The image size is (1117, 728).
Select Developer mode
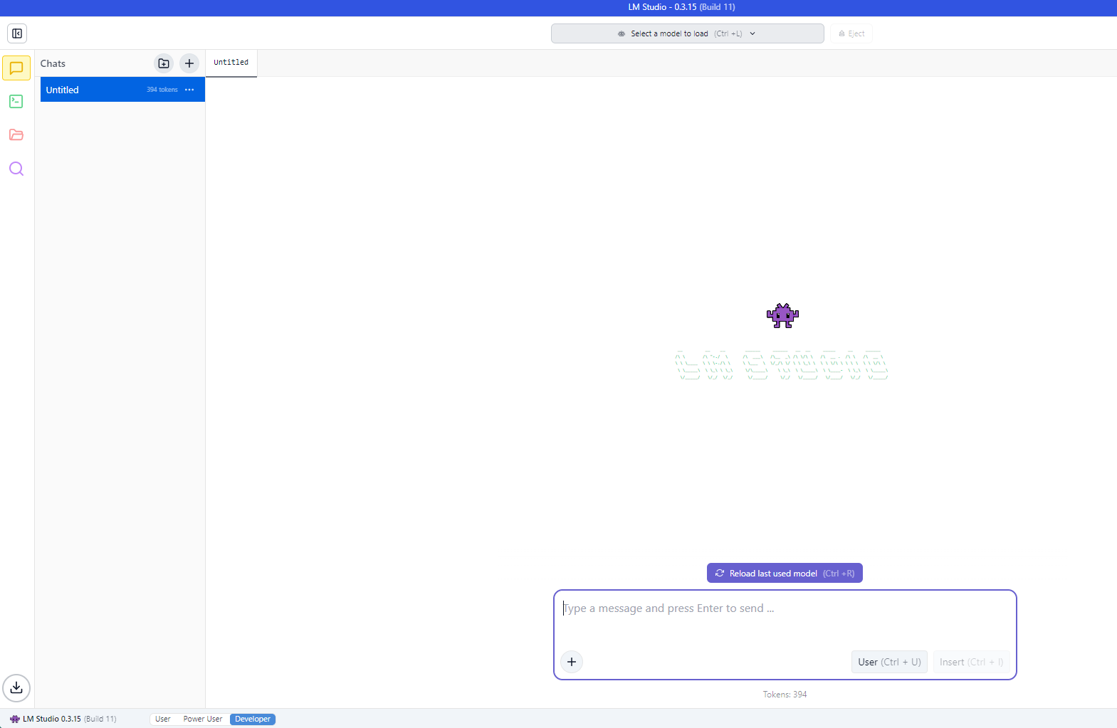coord(253,719)
